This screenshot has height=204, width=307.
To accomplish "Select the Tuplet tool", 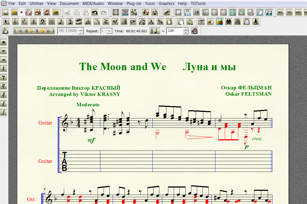I will (x=88, y=22).
